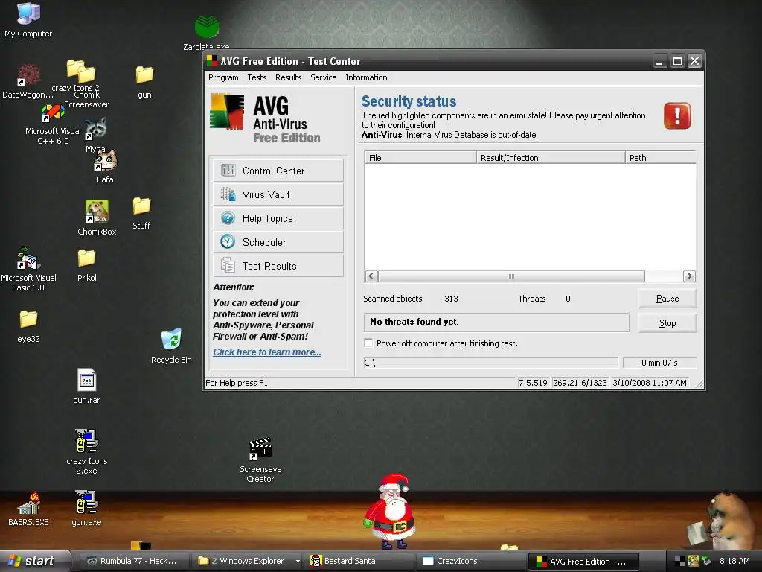Open Help Topics in AVG
762x572 pixels.
click(x=278, y=218)
